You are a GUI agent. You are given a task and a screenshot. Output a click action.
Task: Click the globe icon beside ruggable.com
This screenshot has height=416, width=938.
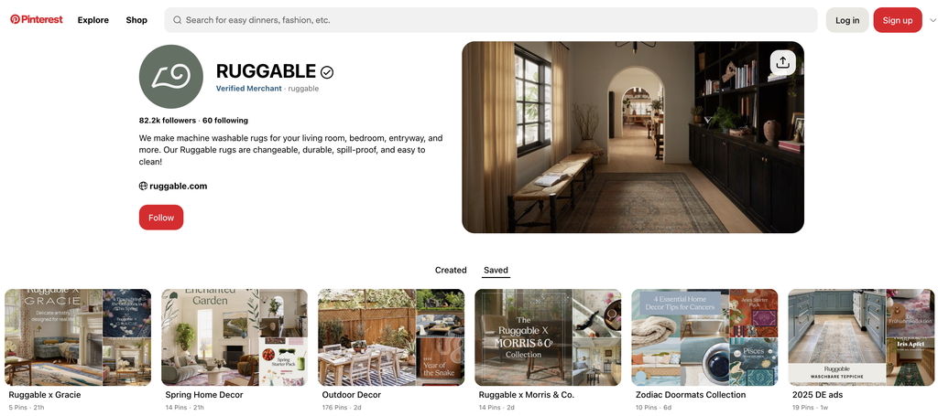143,186
